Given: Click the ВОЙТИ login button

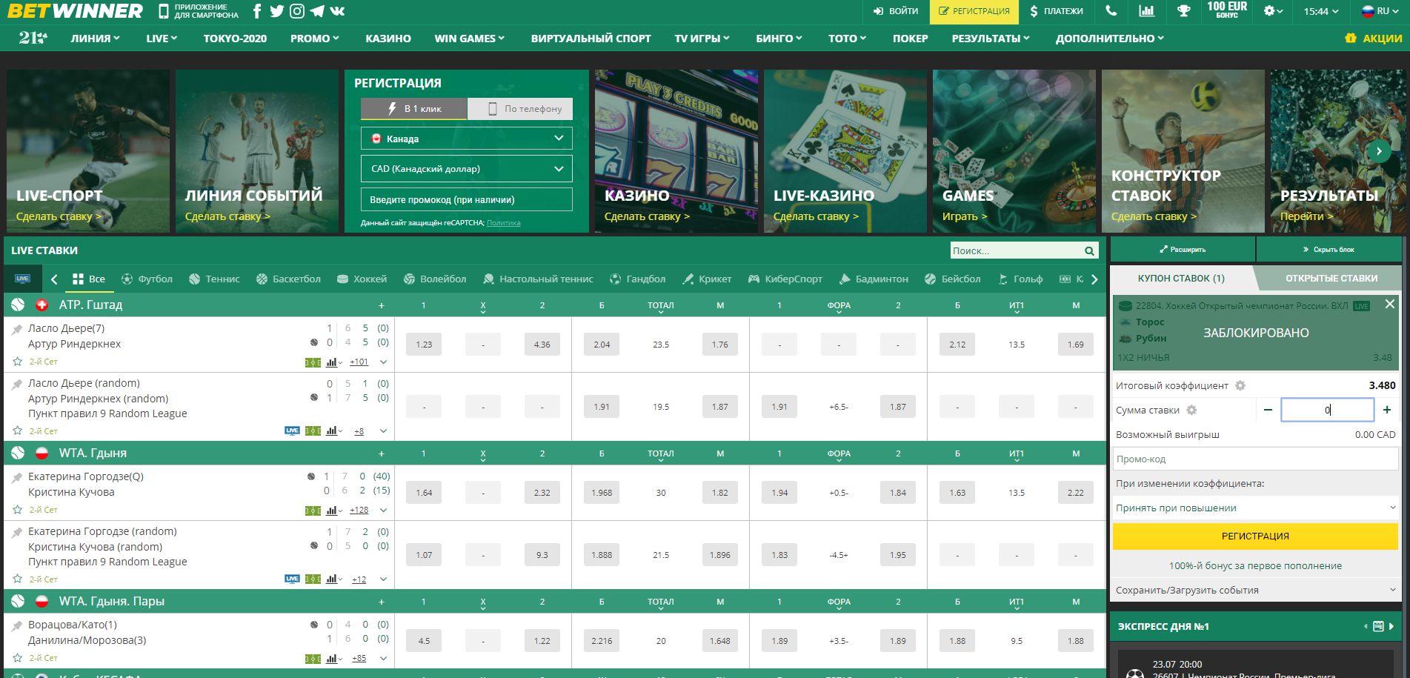Looking at the screenshot, I should tap(895, 11).
